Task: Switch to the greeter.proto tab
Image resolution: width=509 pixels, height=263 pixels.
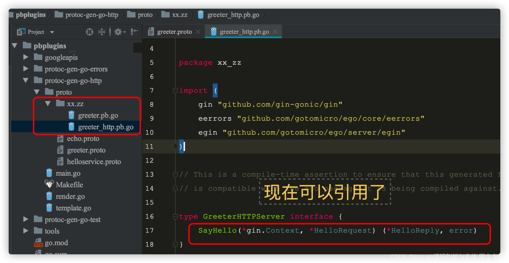Action: click(174, 32)
